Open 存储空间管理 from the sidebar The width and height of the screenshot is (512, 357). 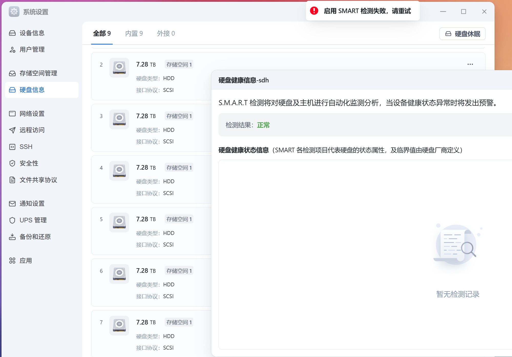point(12,73)
